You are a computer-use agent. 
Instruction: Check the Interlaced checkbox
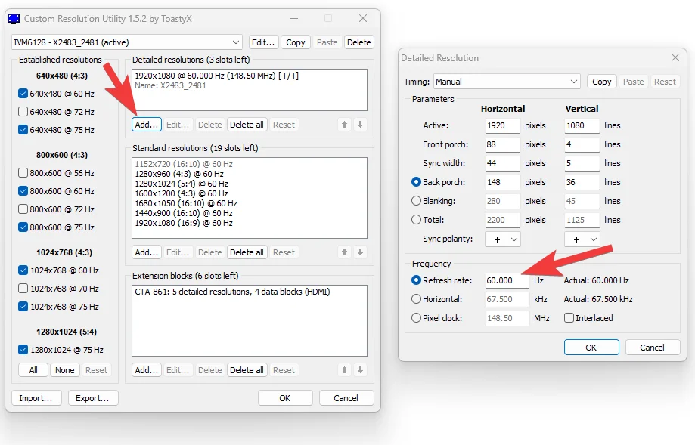tap(571, 318)
